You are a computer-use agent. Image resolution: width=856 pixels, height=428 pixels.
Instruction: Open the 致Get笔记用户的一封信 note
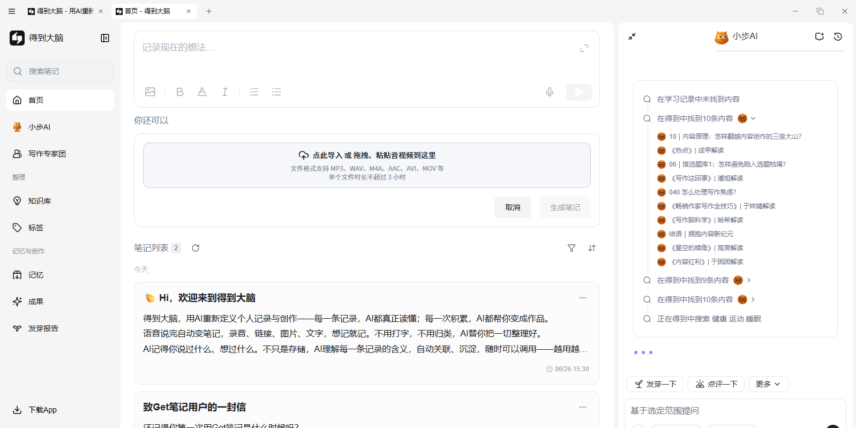click(367, 410)
